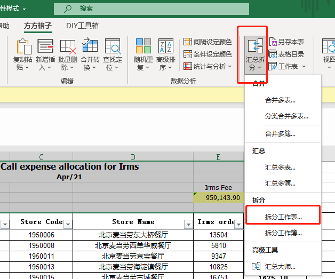Click Irms order value 5810

(218, 246)
